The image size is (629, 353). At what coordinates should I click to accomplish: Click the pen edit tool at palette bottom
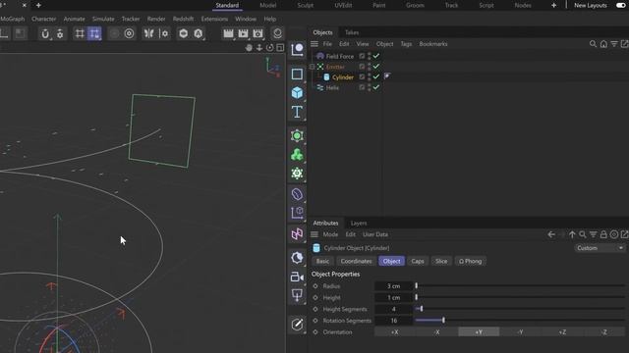pos(297,325)
